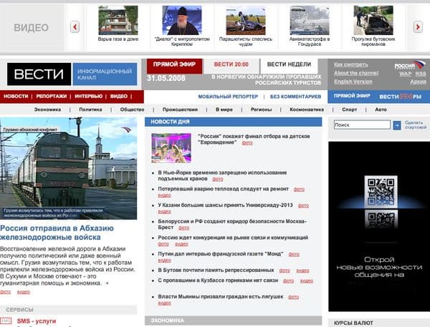Select Экономика category
Viewport: 430px width, 327px height.
click(47, 109)
